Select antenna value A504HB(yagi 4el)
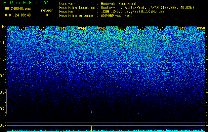 [117, 16]
